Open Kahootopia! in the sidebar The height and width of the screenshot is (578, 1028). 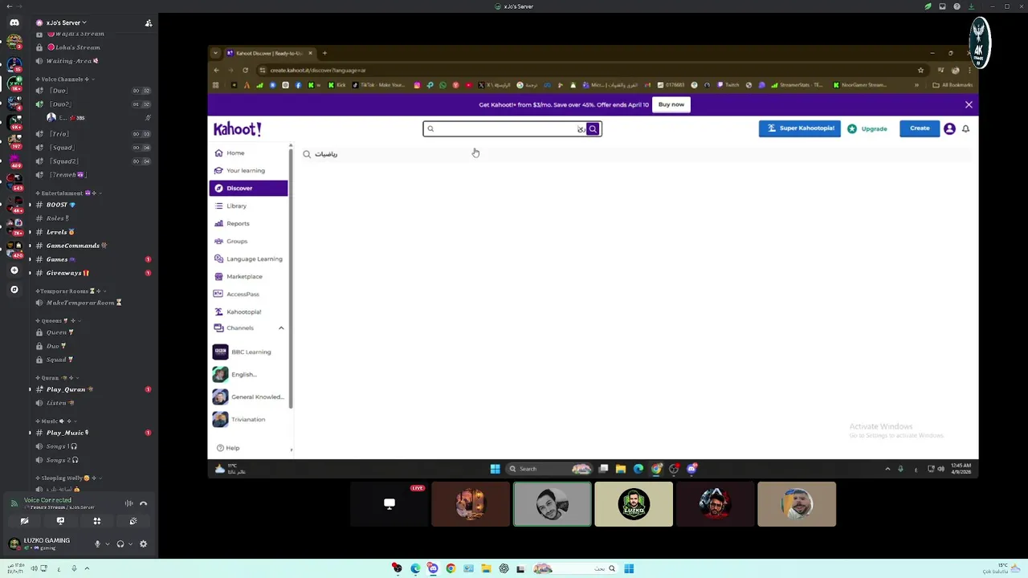tap(248, 311)
